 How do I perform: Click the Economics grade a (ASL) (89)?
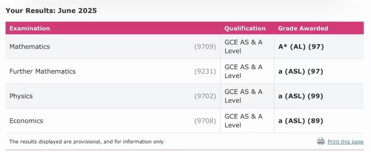(x=301, y=121)
